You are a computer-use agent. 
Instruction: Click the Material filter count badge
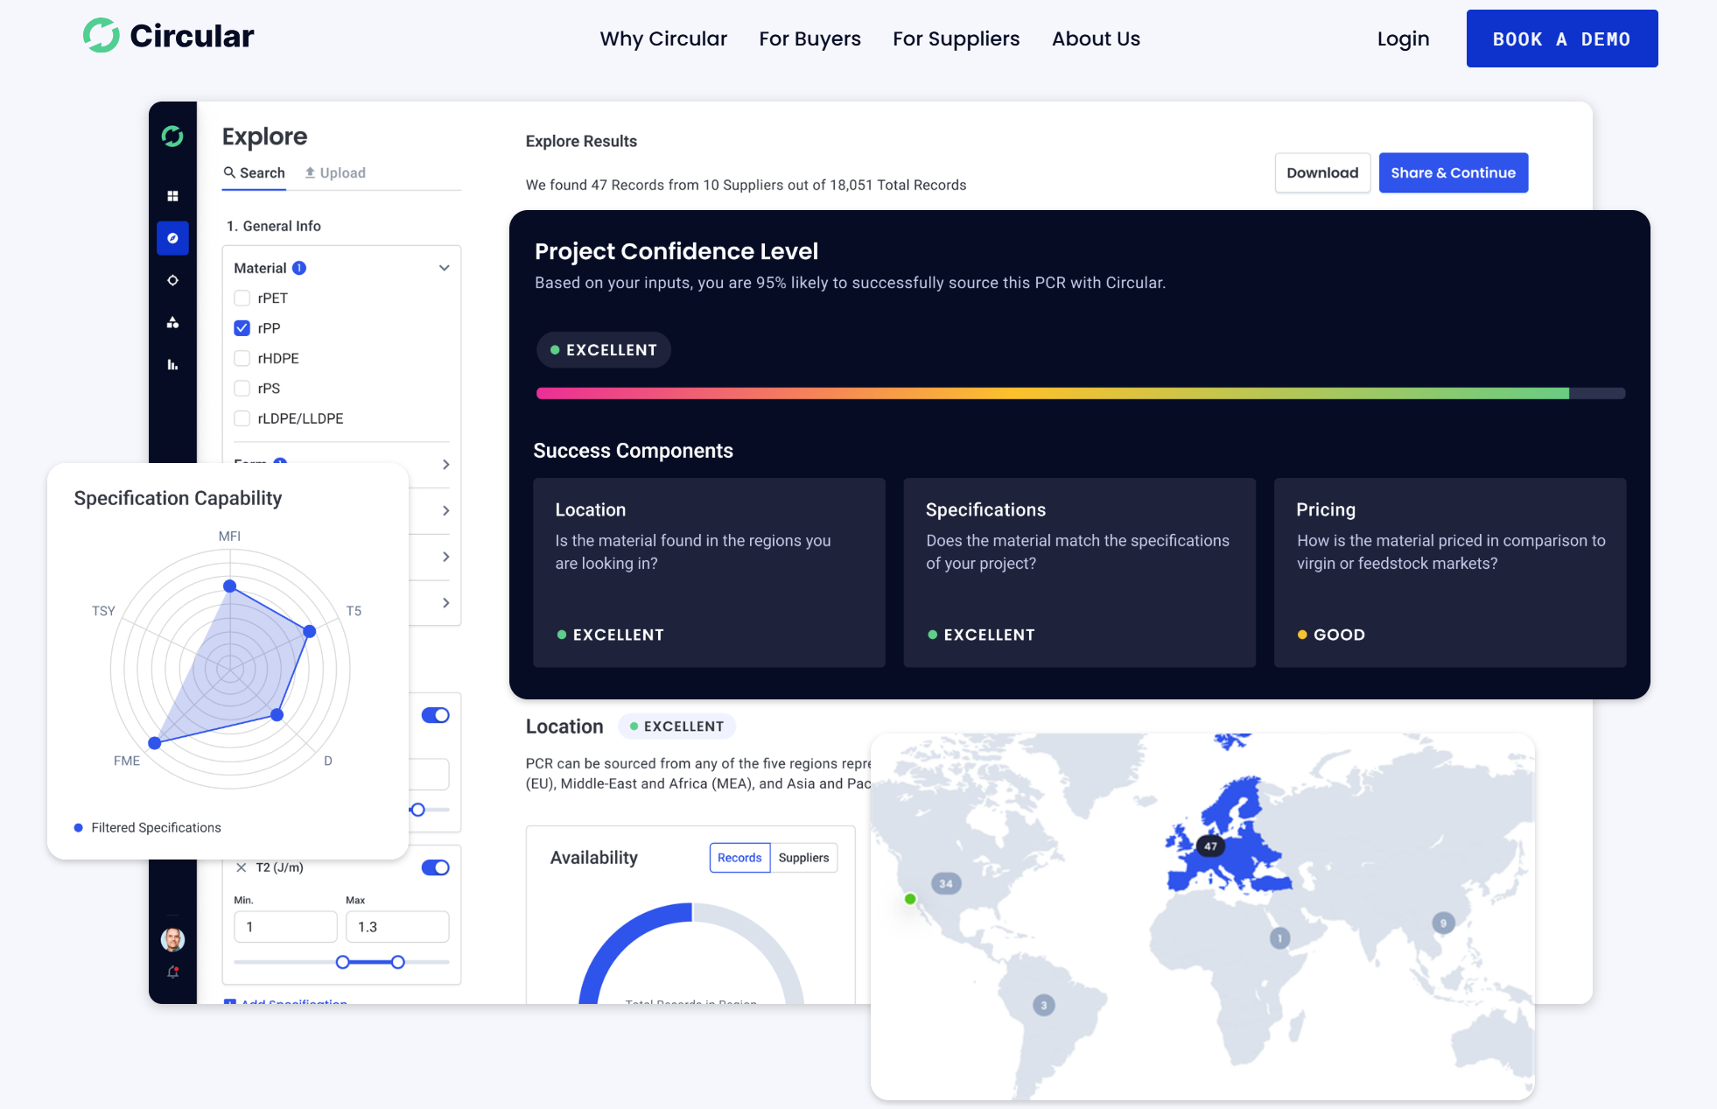(299, 268)
